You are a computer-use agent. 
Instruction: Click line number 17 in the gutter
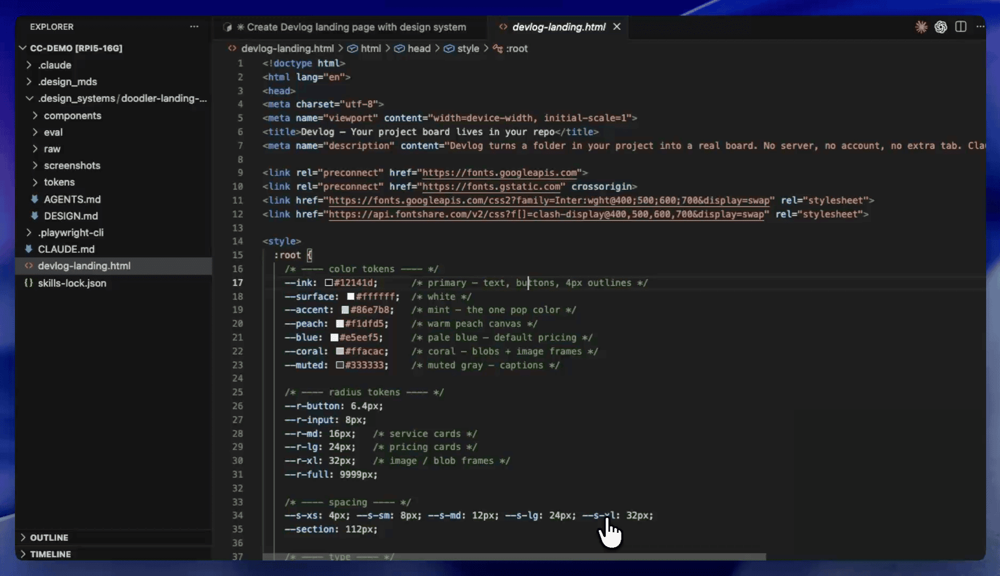237,283
